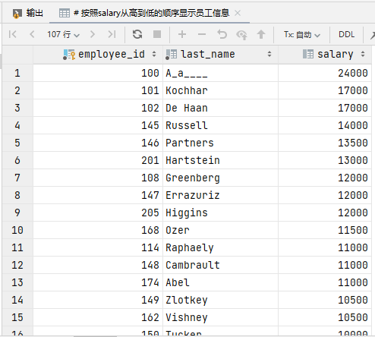Select the cell 'Errazuriz'
The image size is (375, 337).
point(220,195)
